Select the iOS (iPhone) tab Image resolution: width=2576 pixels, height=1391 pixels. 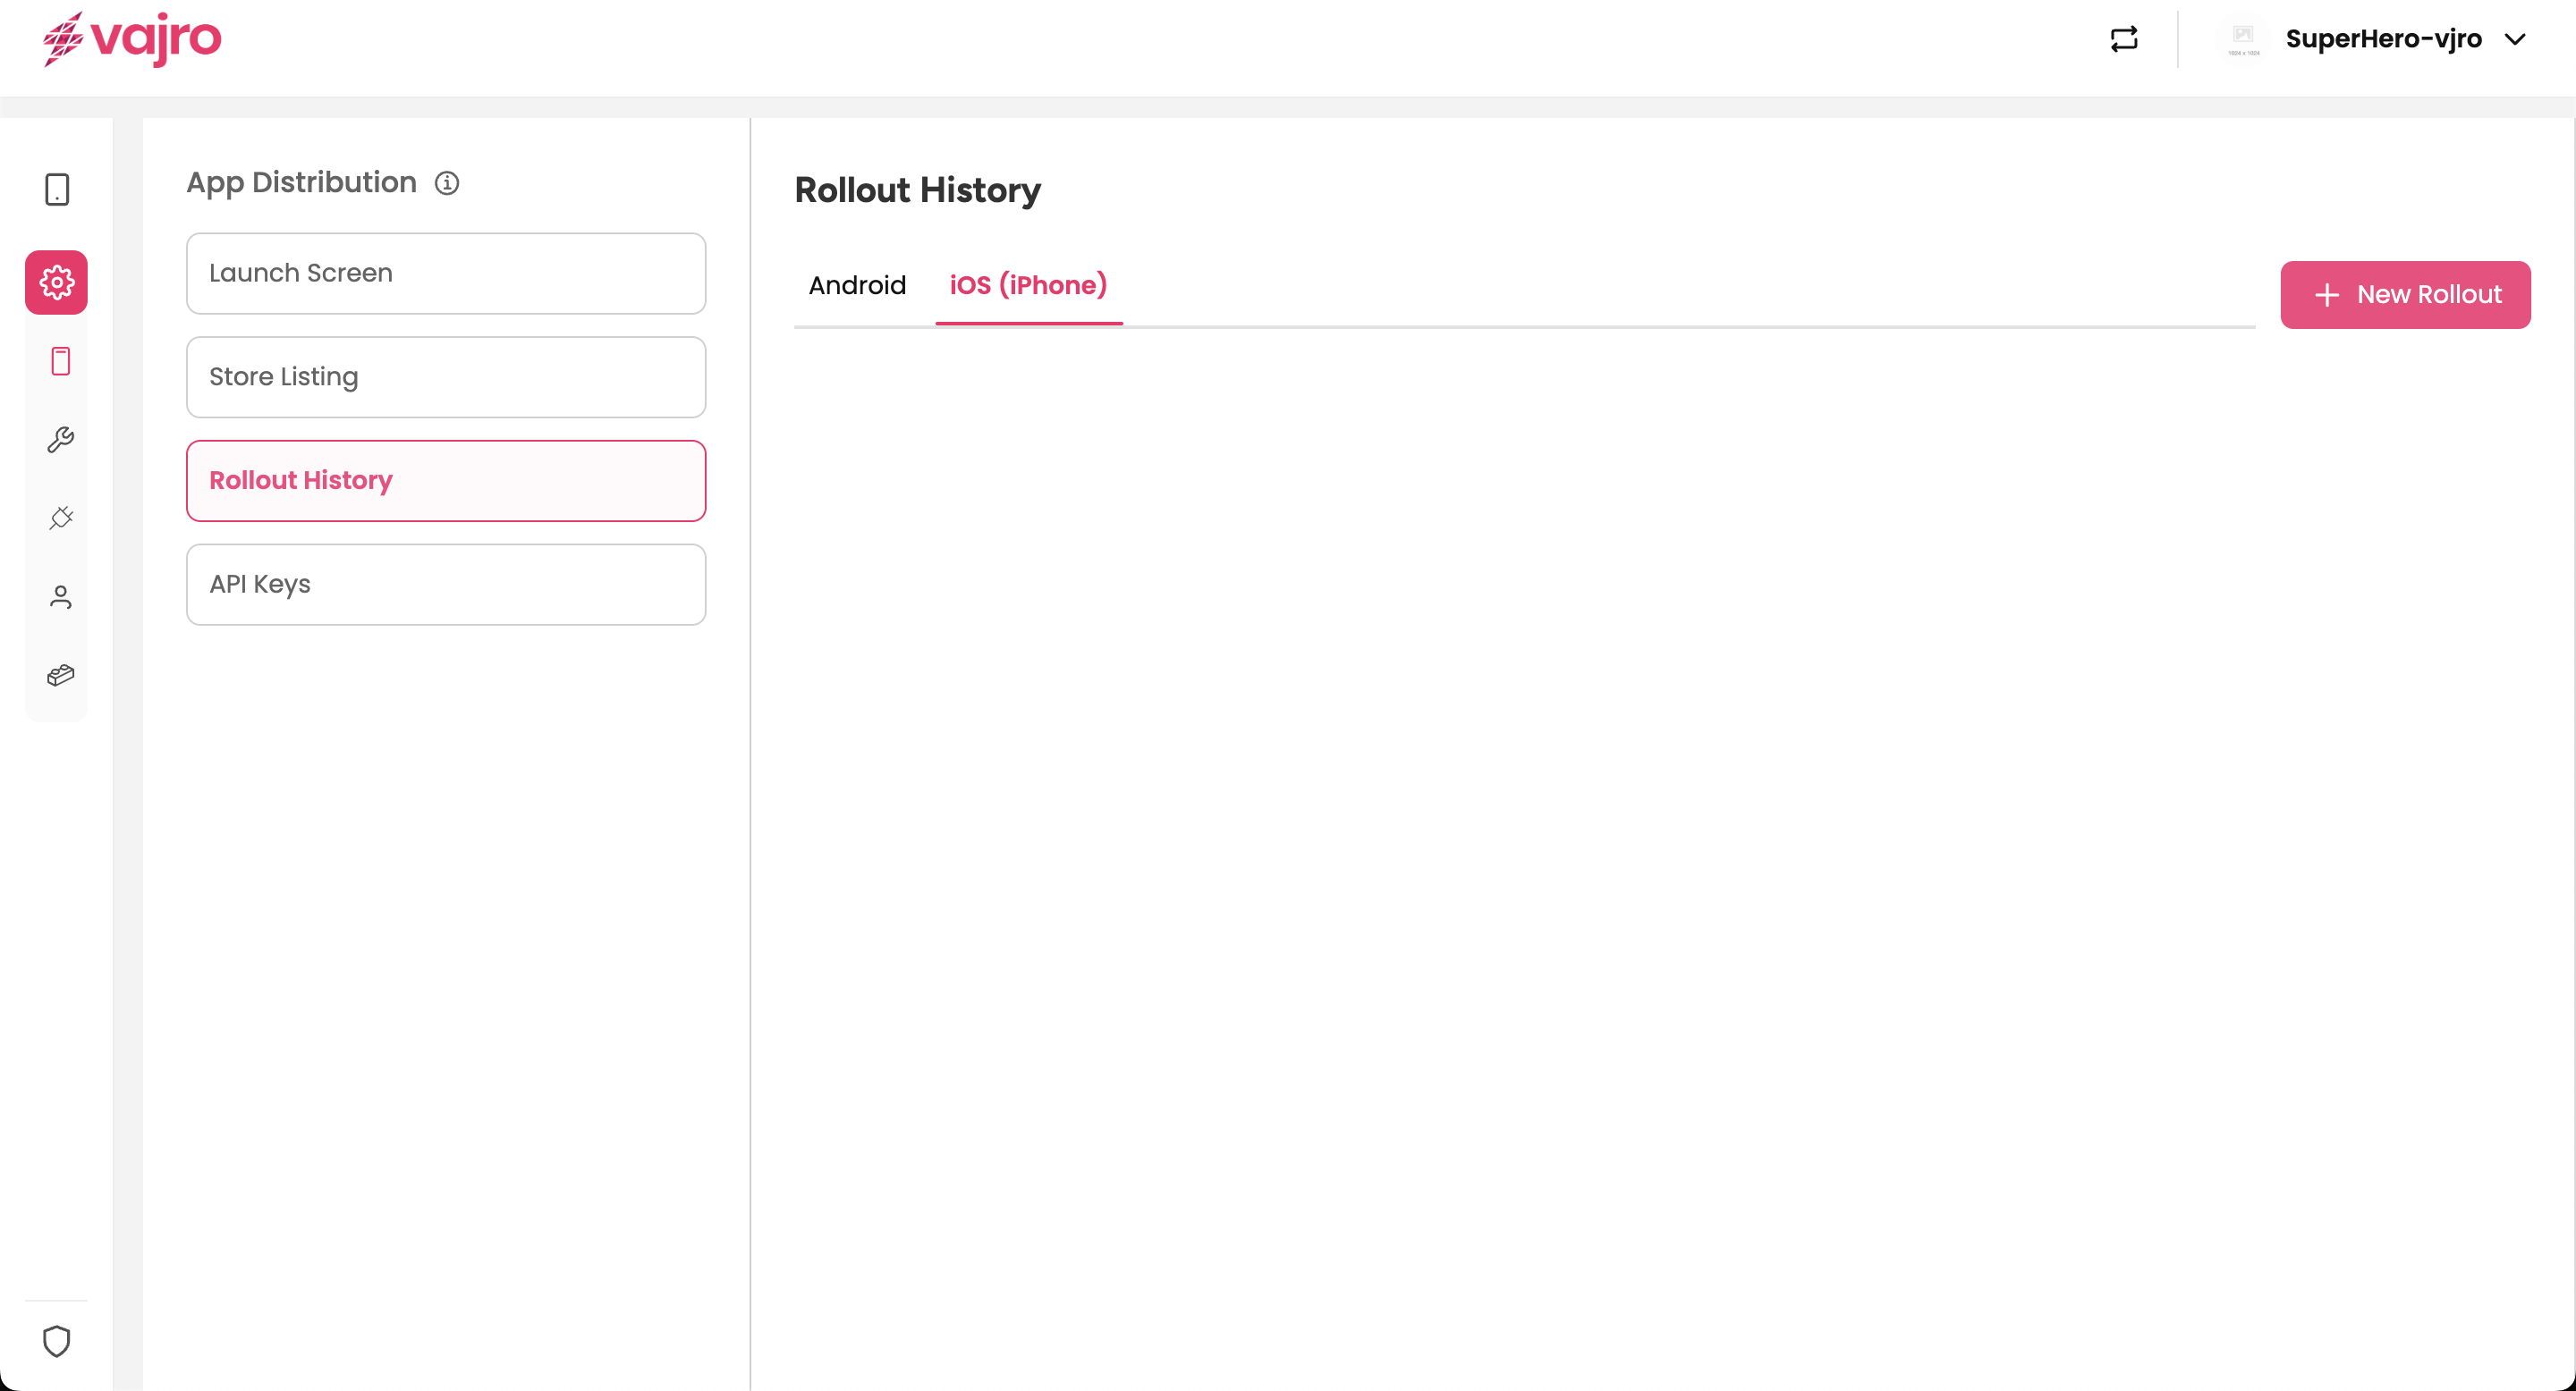tap(1028, 286)
